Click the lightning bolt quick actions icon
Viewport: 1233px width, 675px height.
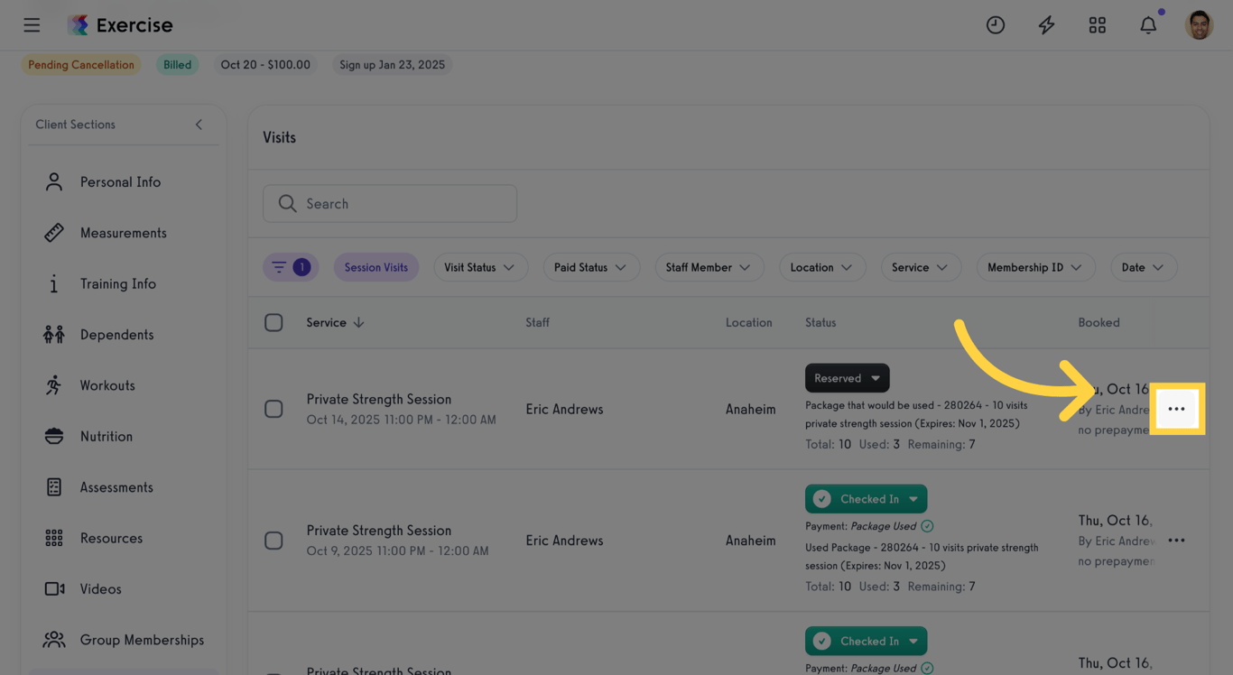(x=1046, y=25)
